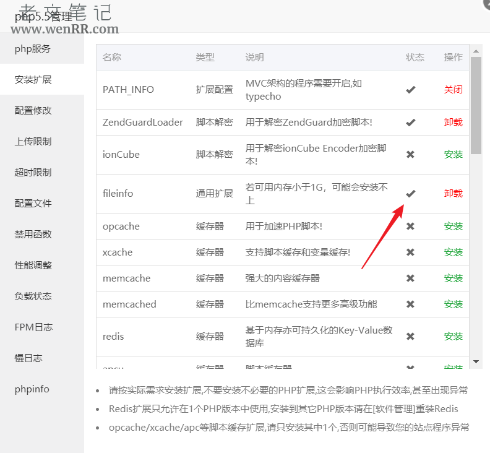
Task: Close the php5.5管理 dialog
Action: pyautogui.click(x=487, y=4)
